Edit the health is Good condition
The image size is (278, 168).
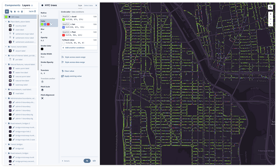click(95, 17)
